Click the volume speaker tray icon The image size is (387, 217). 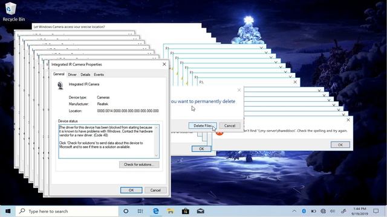pyautogui.click(x=333, y=211)
